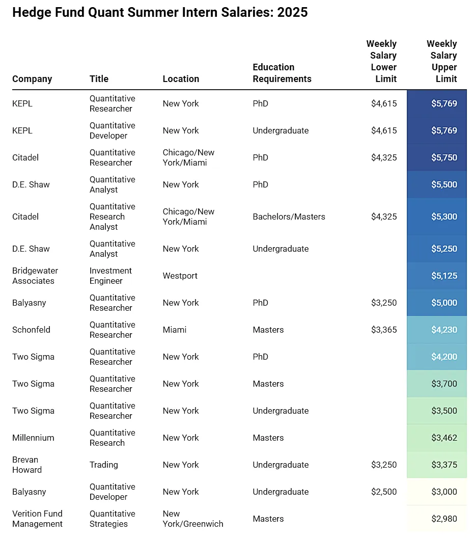Click the $5,500 cell for D.E. Shaw

point(437,184)
